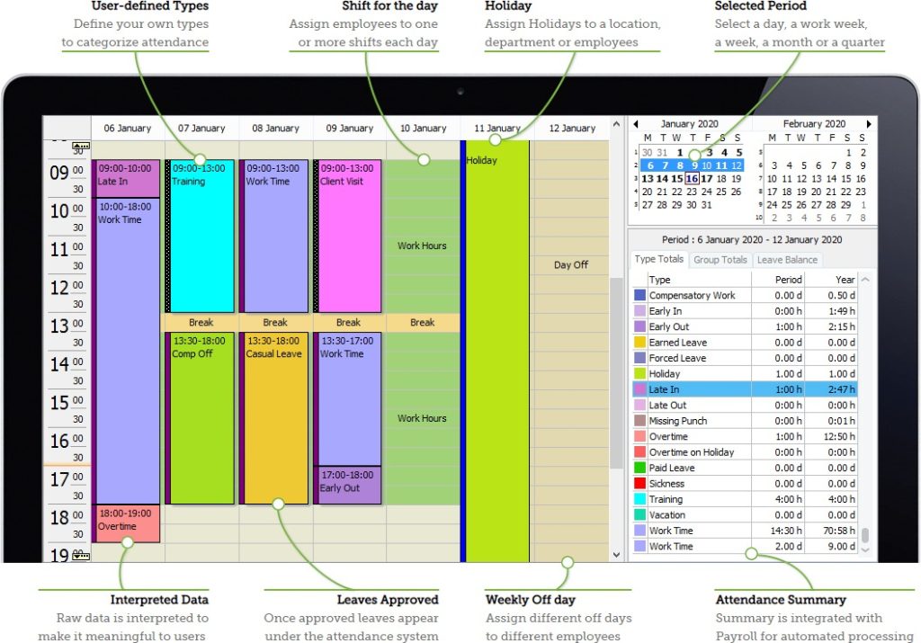Click scroll-up arrow of Type Totals list

tap(865, 280)
